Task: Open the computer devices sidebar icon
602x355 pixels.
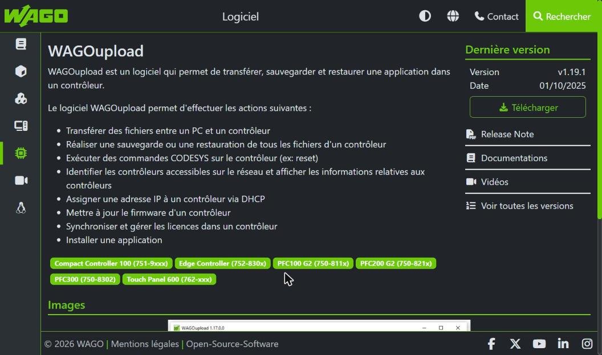Action: point(21,126)
